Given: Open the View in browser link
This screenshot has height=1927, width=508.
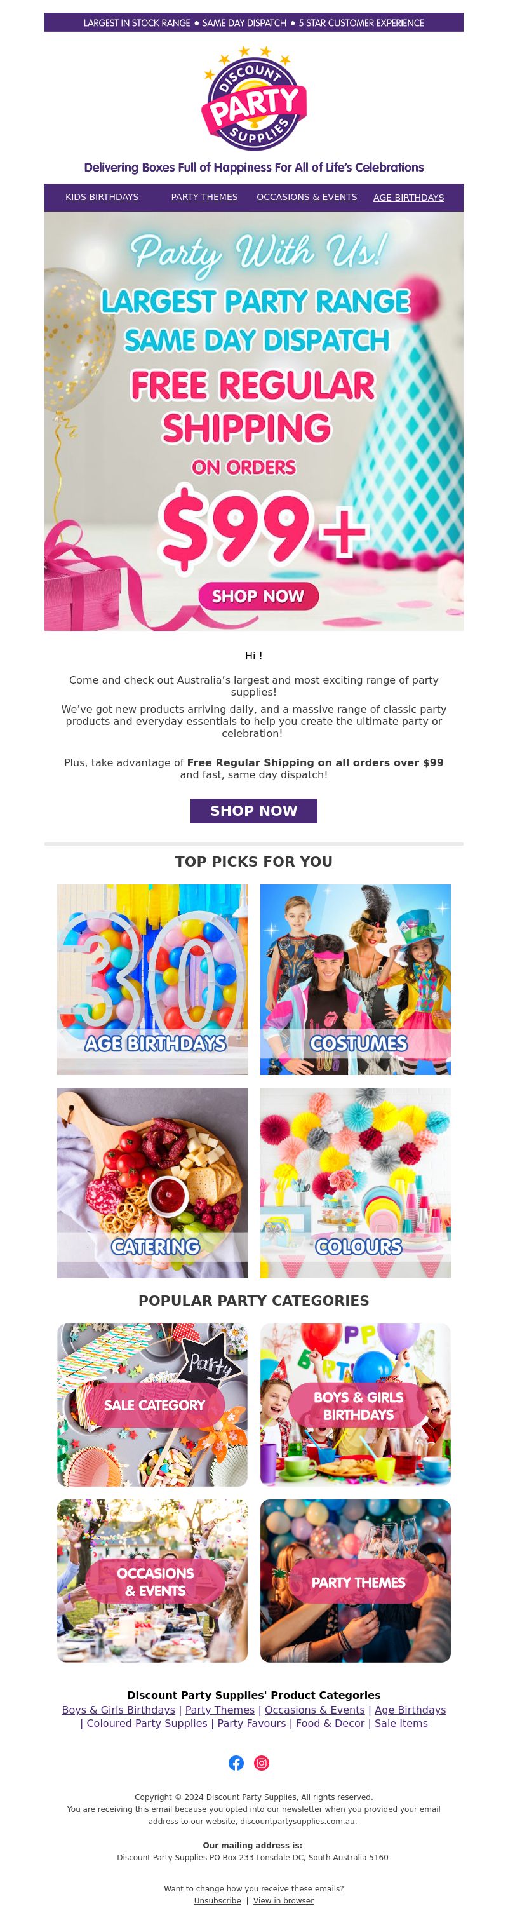Looking at the screenshot, I should point(284,1900).
